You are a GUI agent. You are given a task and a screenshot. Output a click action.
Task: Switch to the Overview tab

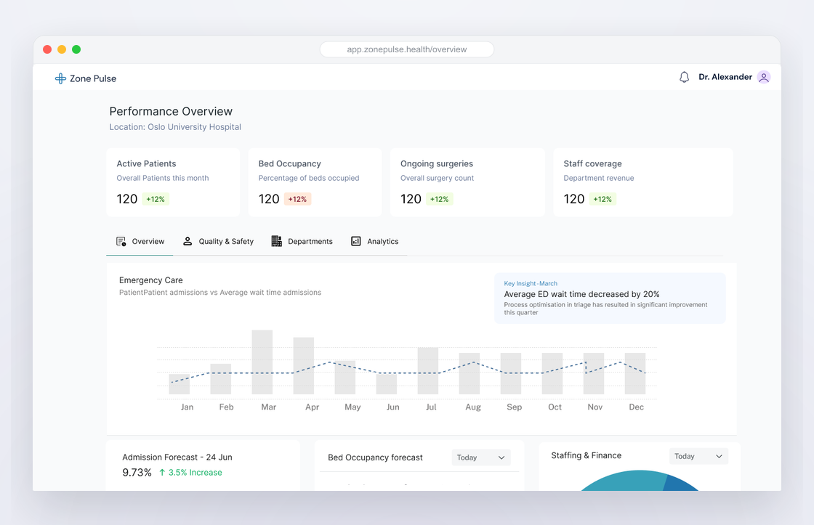click(x=140, y=241)
